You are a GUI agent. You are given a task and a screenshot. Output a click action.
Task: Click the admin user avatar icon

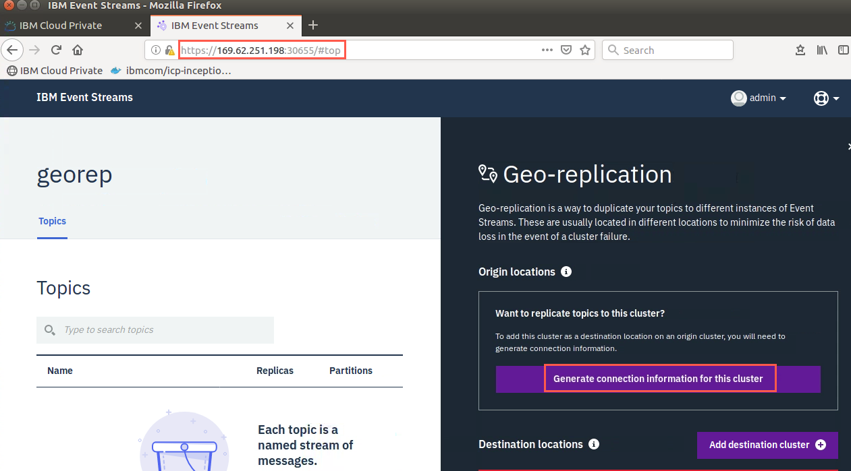pyautogui.click(x=739, y=98)
